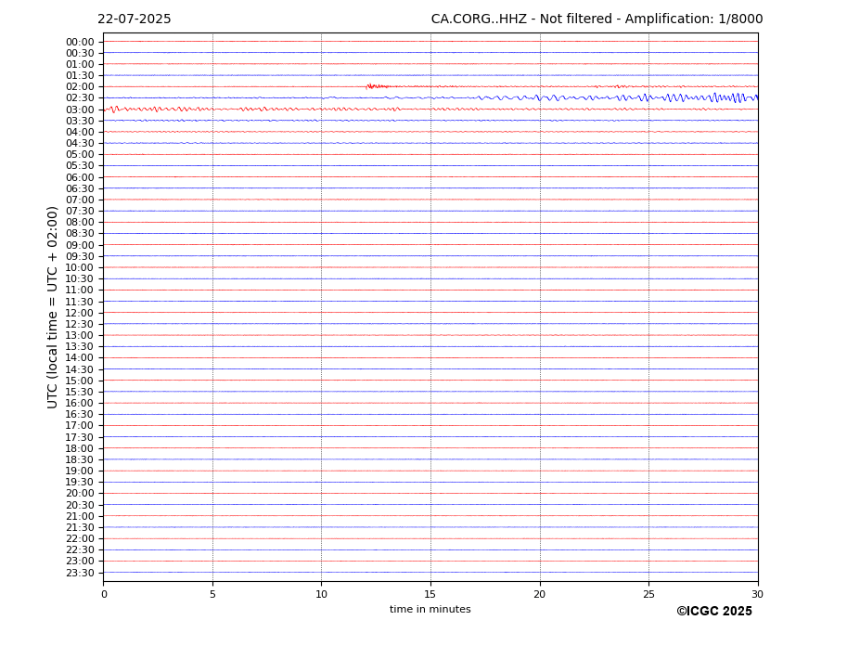Click the 12:00 time row label
Image resolution: width=860 pixels, height=646 pixels.
(x=80, y=313)
